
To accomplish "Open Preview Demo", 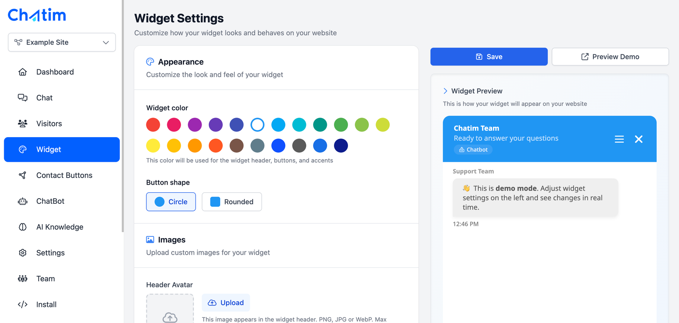I will pyautogui.click(x=610, y=57).
